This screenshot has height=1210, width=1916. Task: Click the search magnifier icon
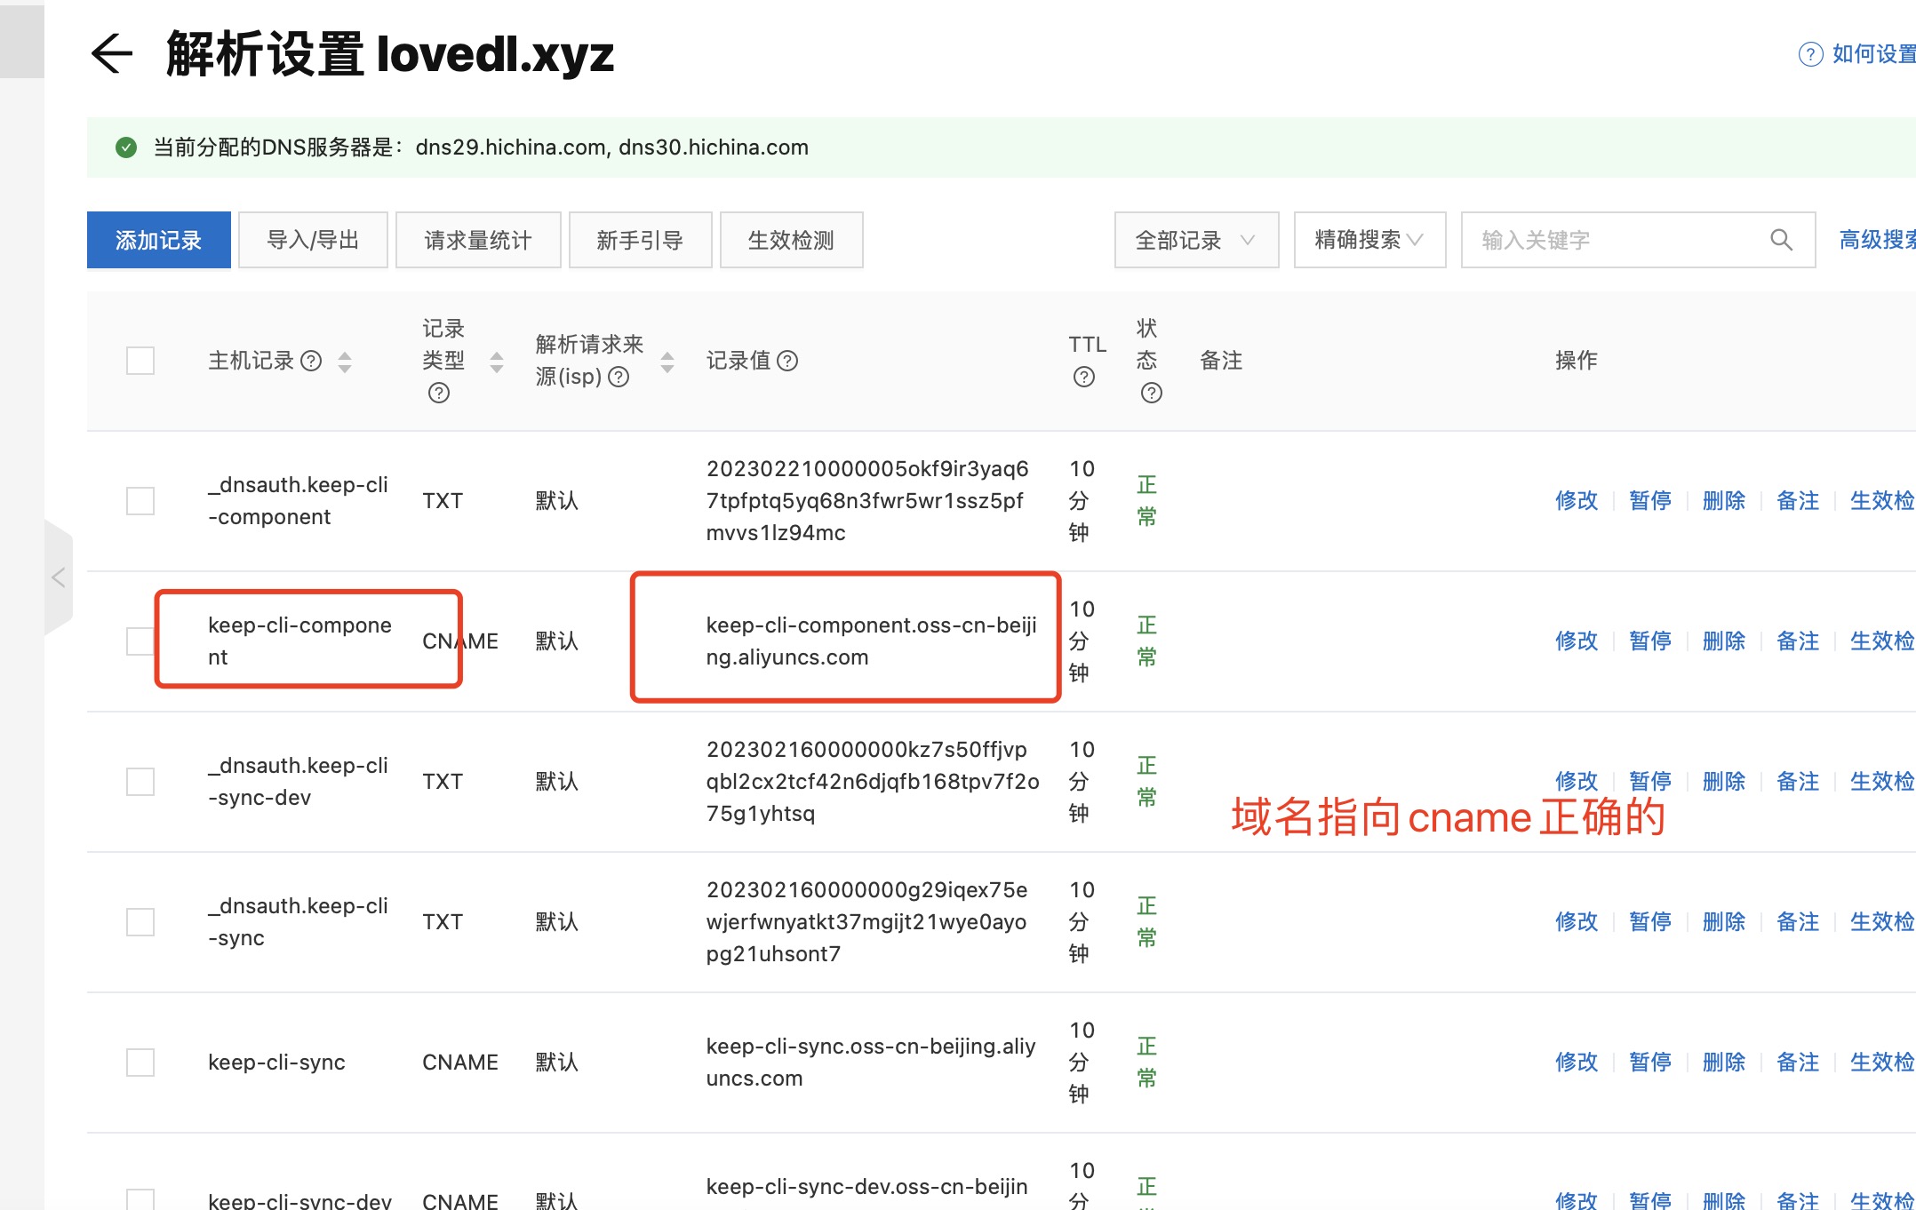point(1781,240)
